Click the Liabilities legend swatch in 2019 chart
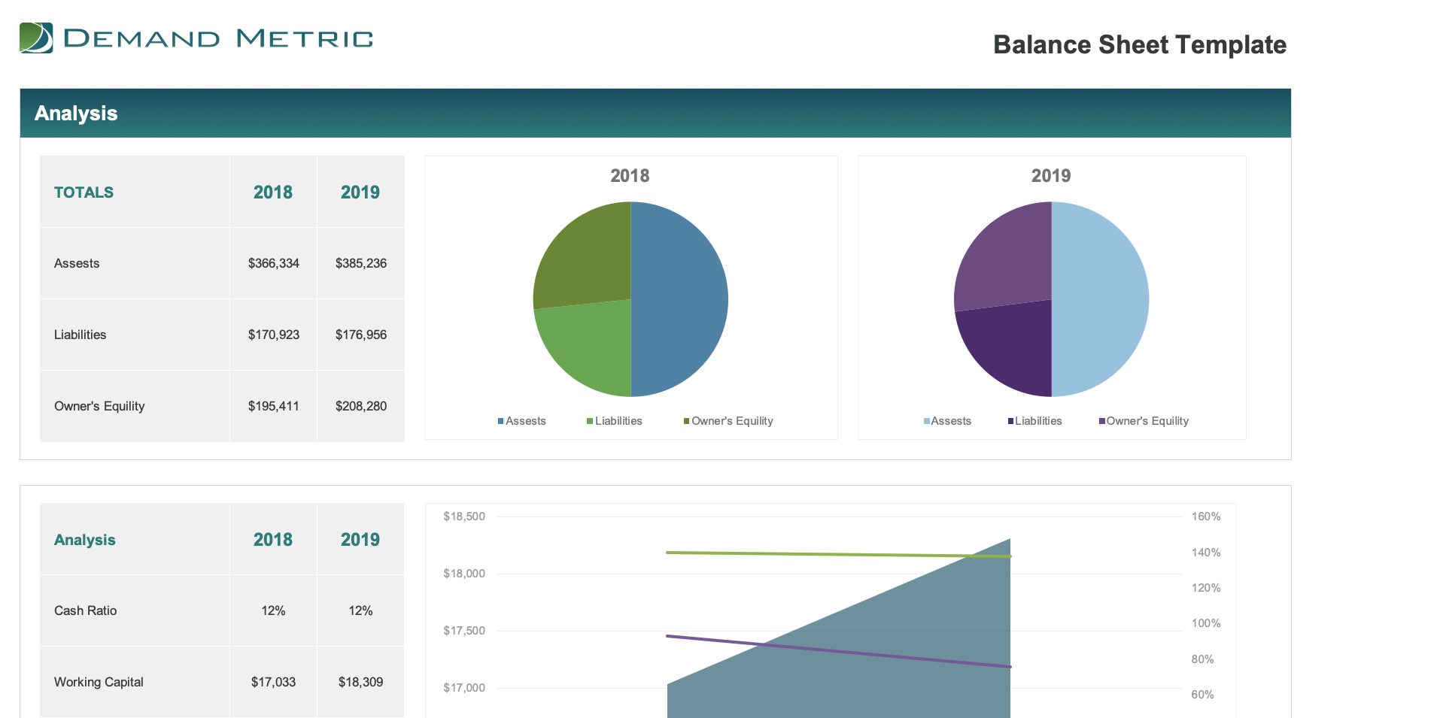Image resolution: width=1443 pixels, height=718 pixels. [1011, 421]
